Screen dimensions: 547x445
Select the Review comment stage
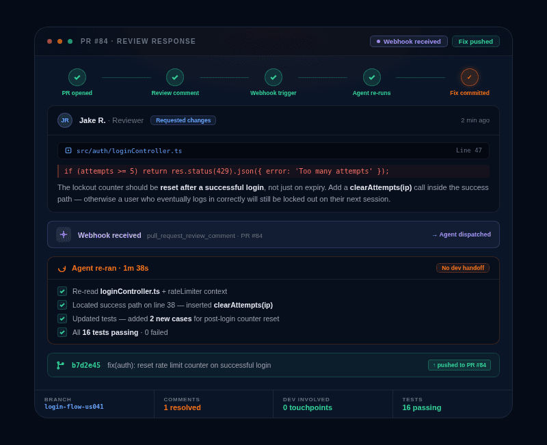175,77
